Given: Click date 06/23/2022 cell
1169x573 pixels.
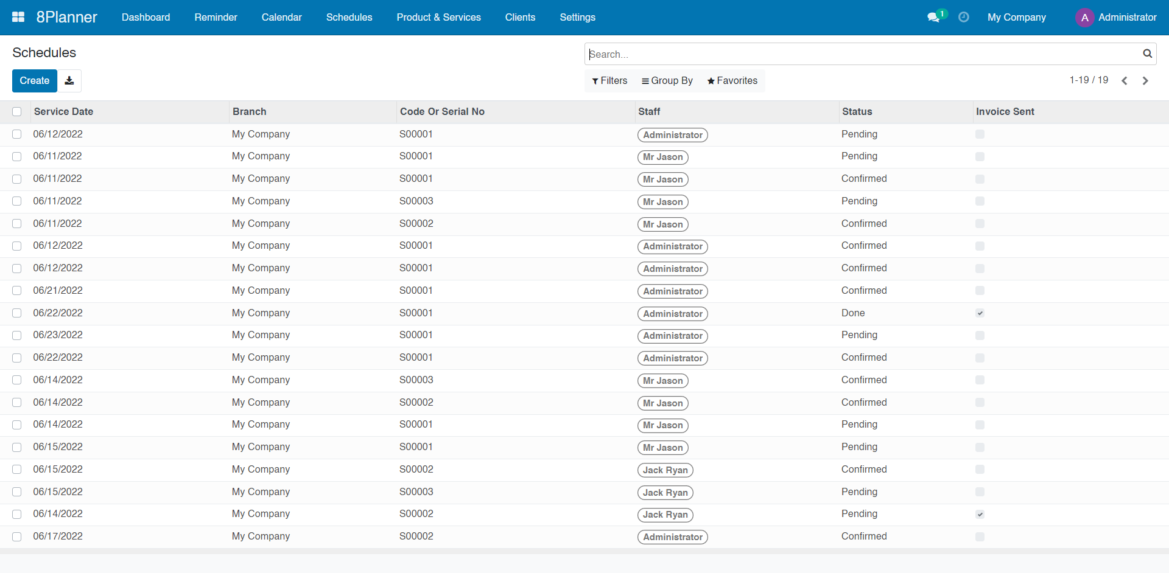Looking at the screenshot, I should coord(58,335).
